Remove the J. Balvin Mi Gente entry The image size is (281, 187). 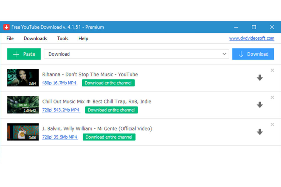(272, 124)
